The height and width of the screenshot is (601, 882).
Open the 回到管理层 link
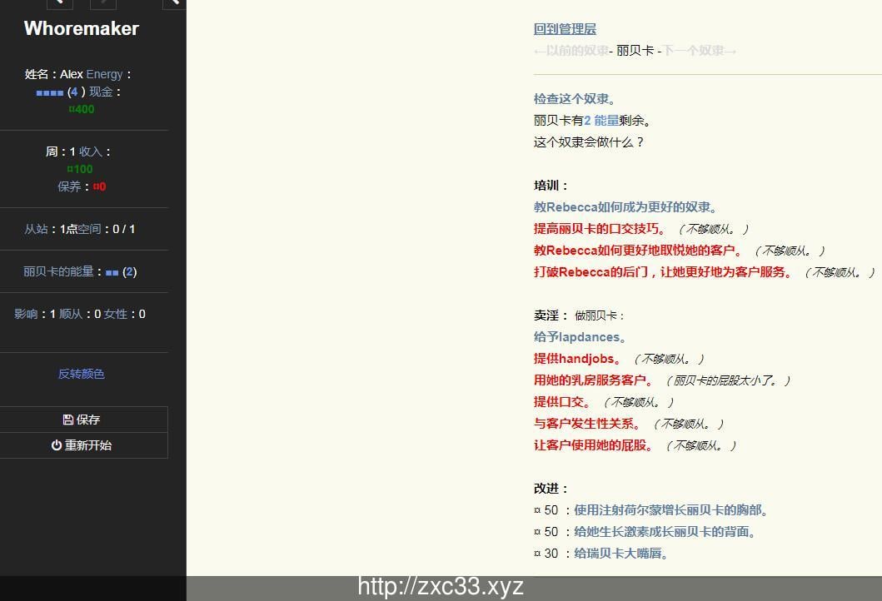pos(564,28)
